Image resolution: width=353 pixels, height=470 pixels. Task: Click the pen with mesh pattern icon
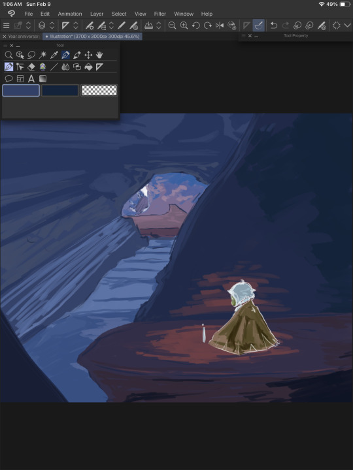pyautogui.click(x=133, y=25)
